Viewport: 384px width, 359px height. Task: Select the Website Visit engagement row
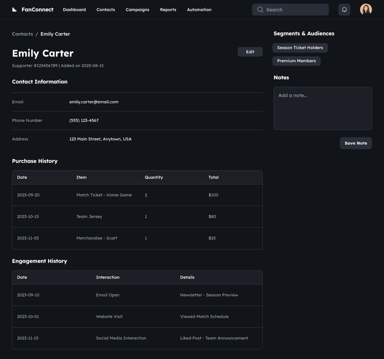137,317
